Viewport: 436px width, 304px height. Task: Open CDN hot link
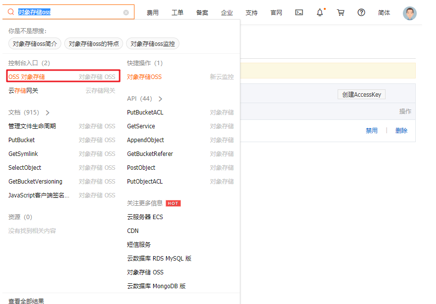[132, 231]
